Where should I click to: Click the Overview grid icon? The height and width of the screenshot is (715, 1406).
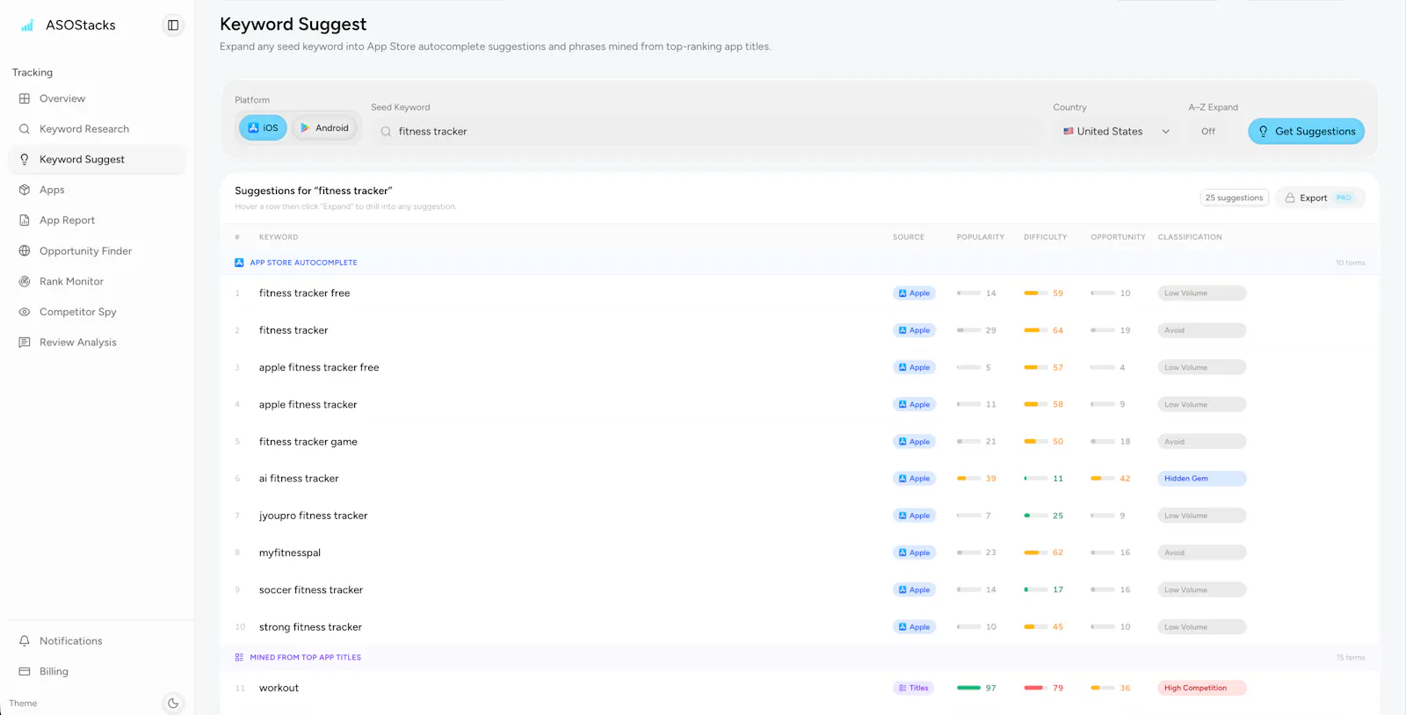[x=25, y=98]
